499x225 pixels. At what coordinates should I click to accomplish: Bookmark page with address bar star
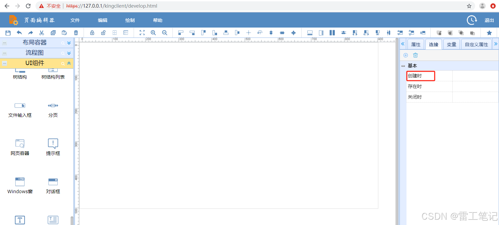(469, 6)
